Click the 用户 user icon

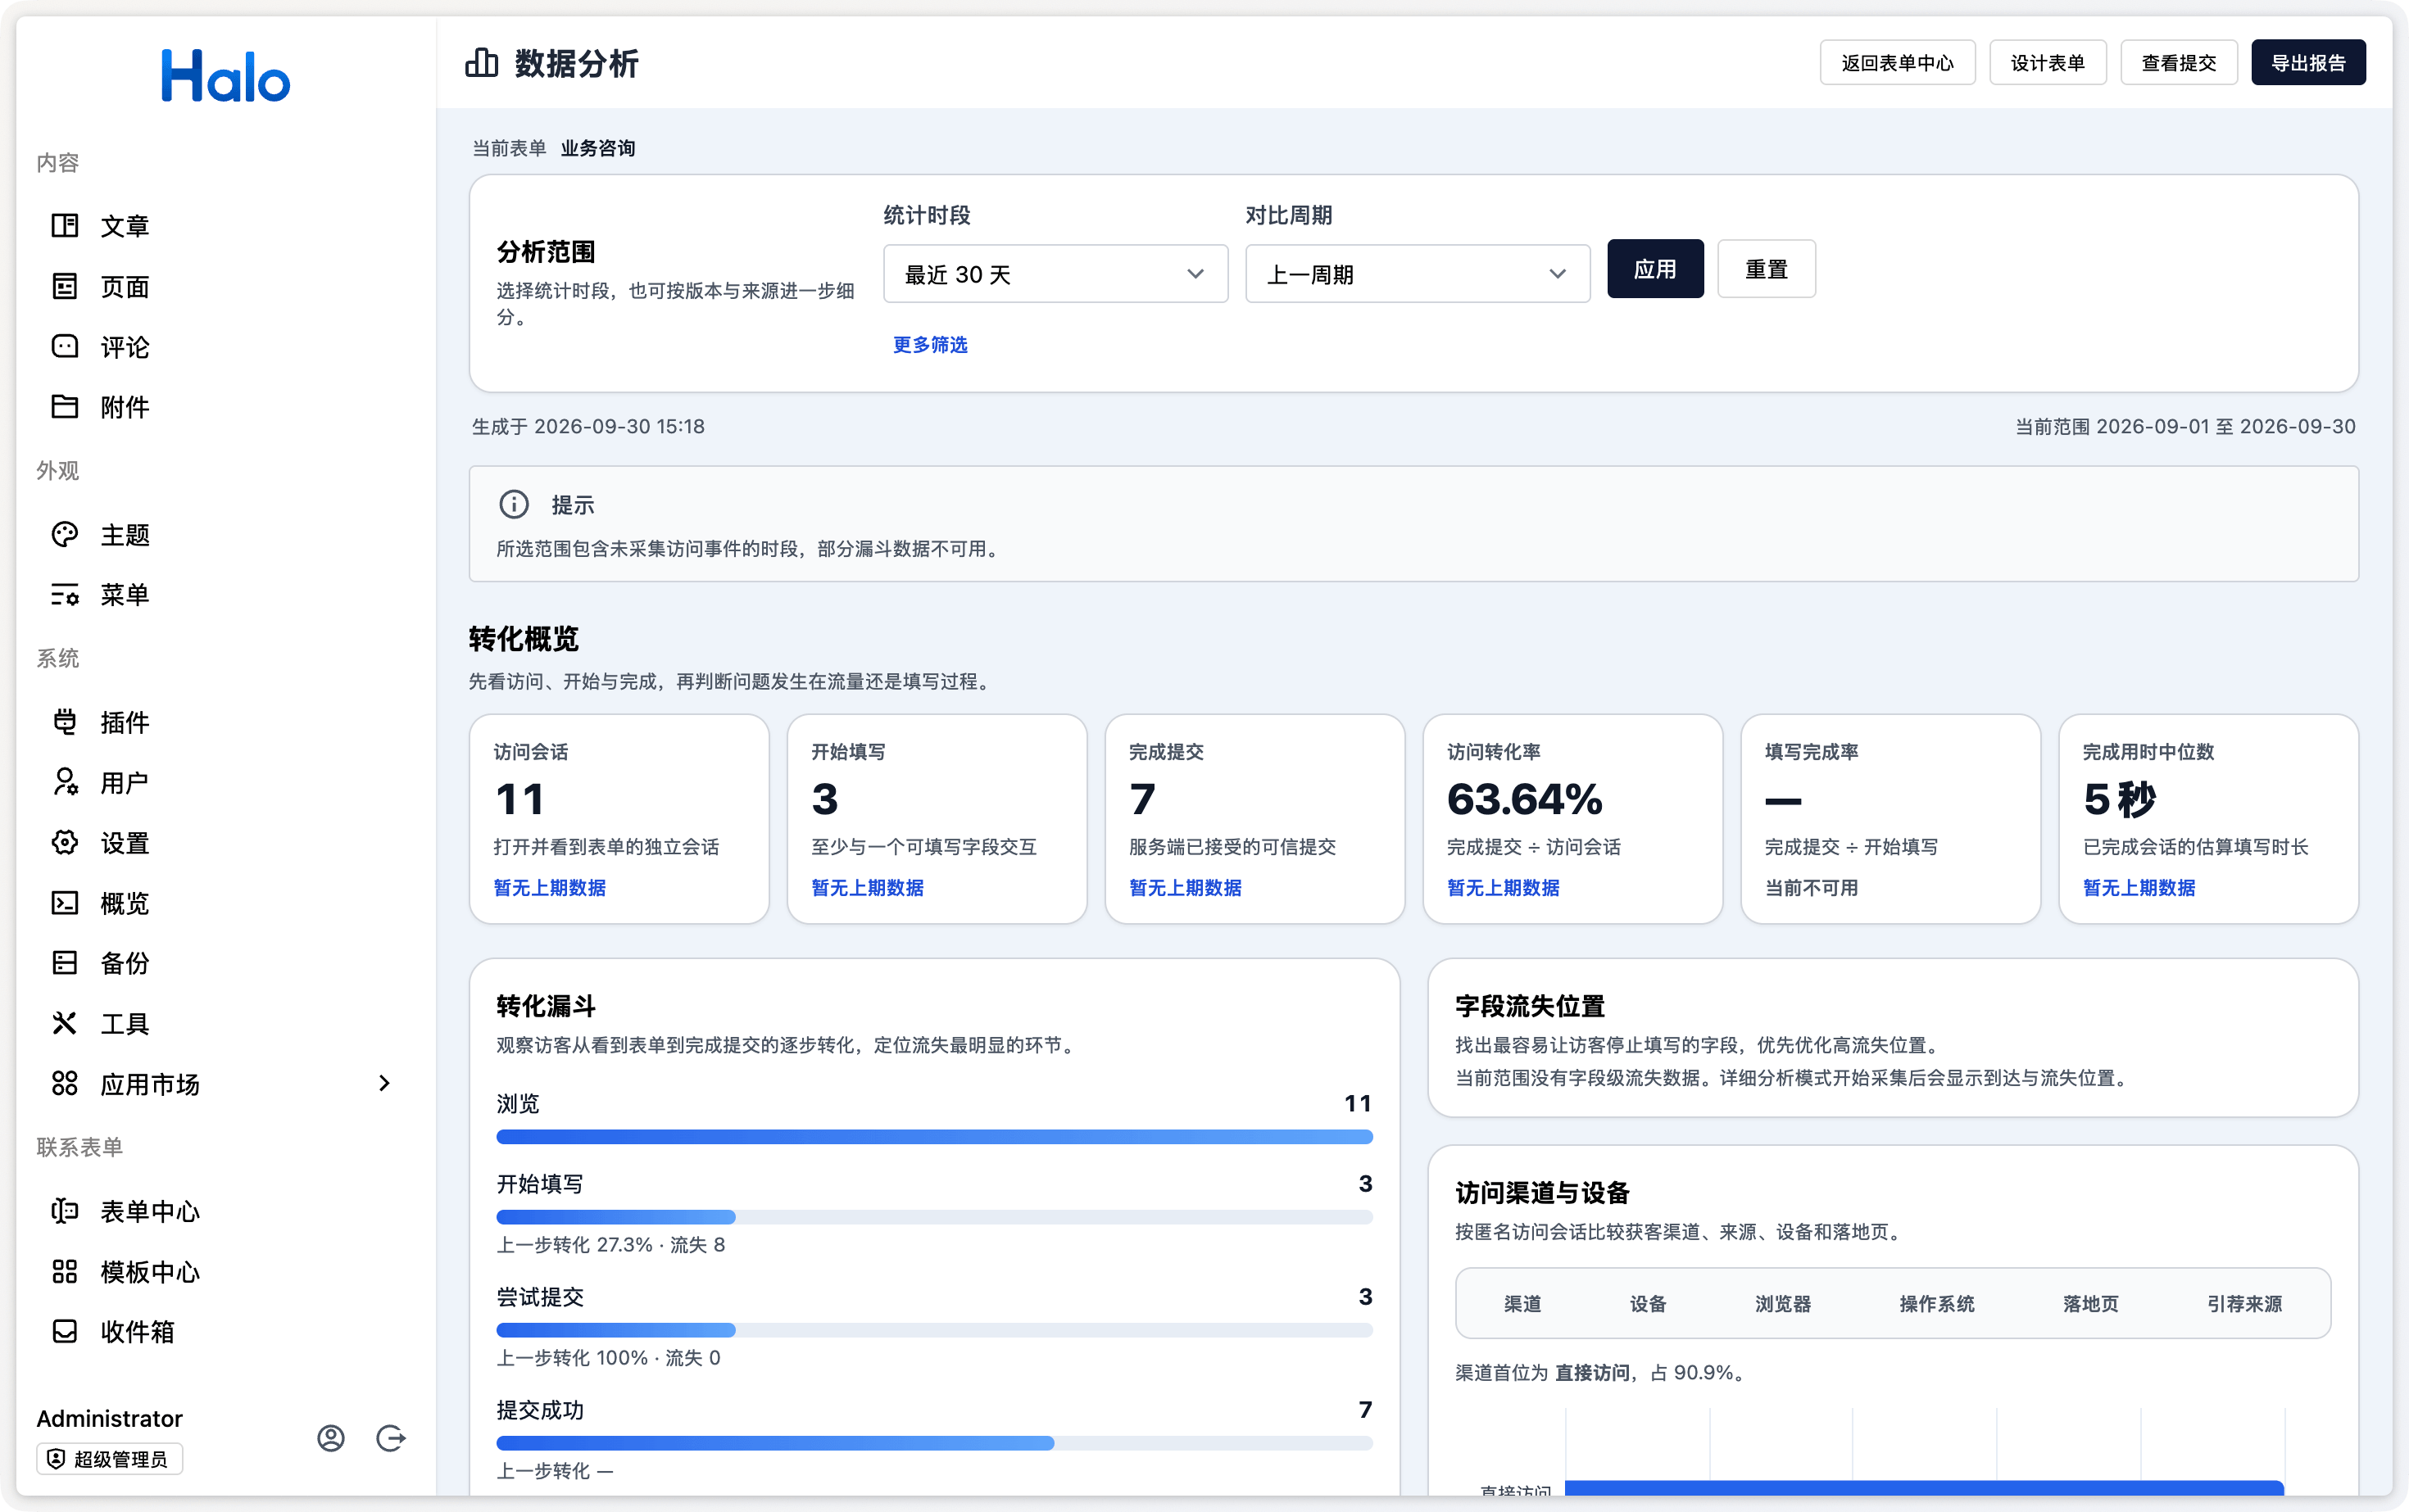(65, 782)
